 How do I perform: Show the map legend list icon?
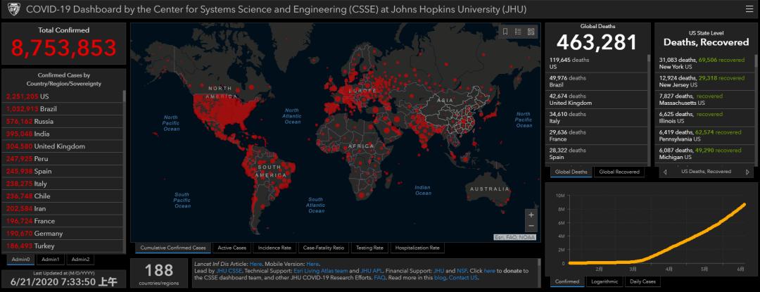tap(518, 32)
